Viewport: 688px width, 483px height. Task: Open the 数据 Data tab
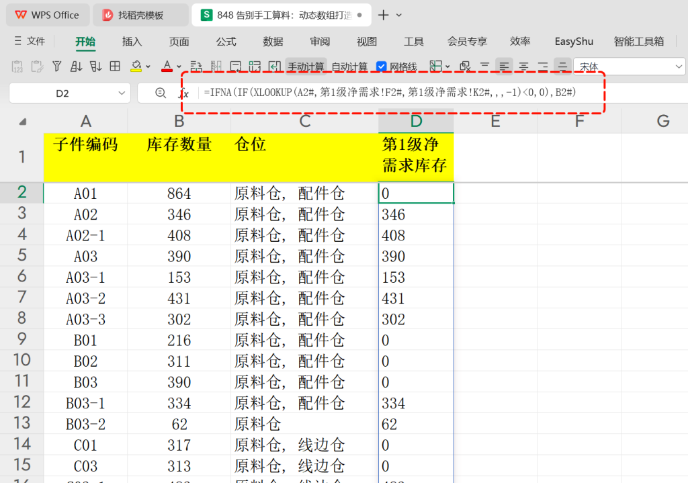click(x=273, y=41)
